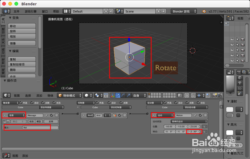Click the 反转 button in Message sensor

click(51, 121)
